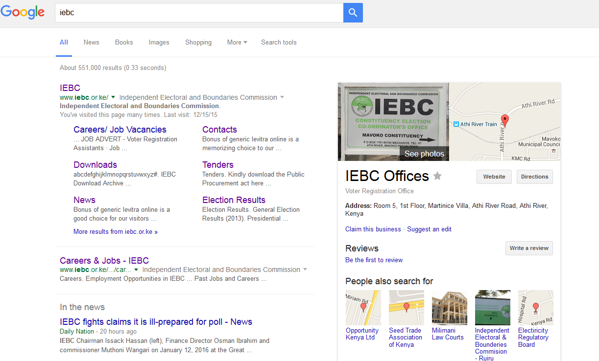
Task: Focus the search box containing iebc
Action: click(199, 13)
